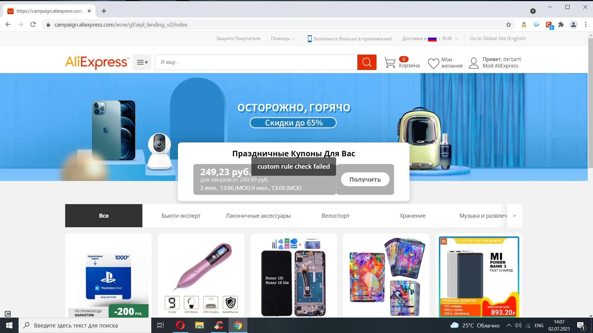Click the AliExpress logo
Viewport: 593px width, 333px height.
tap(97, 62)
